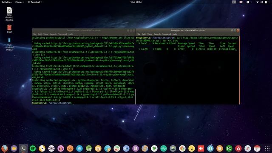The image size is (272, 153).
Task: Open the orange Ubuntu logo icon
Action: click(x=98, y=148)
